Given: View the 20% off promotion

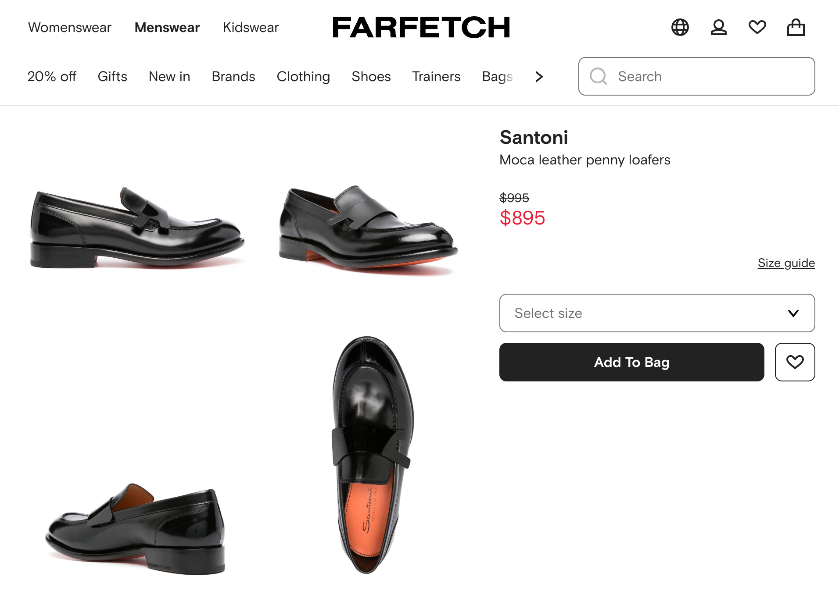Looking at the screenshot, I should [52, 76].
